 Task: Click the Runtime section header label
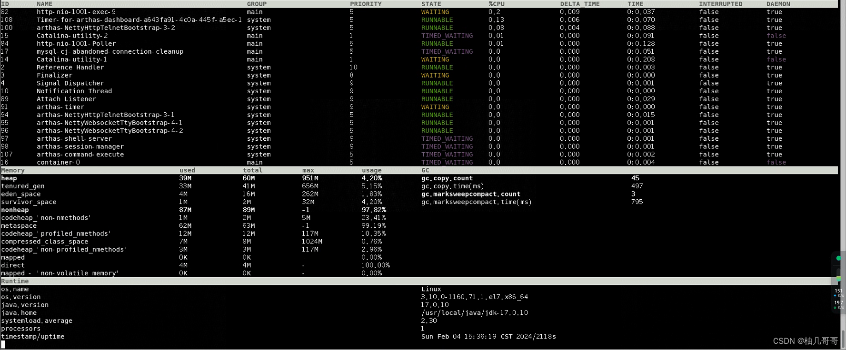(15, 281)
